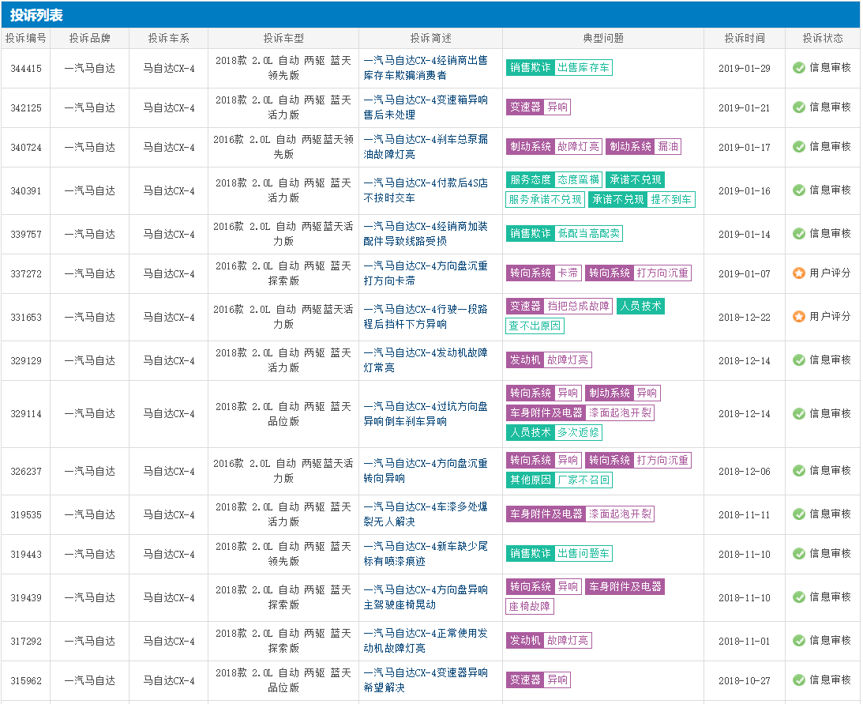Select date 2019-01-29 cell
Viewport: 863px width, 704px height.
744,69
